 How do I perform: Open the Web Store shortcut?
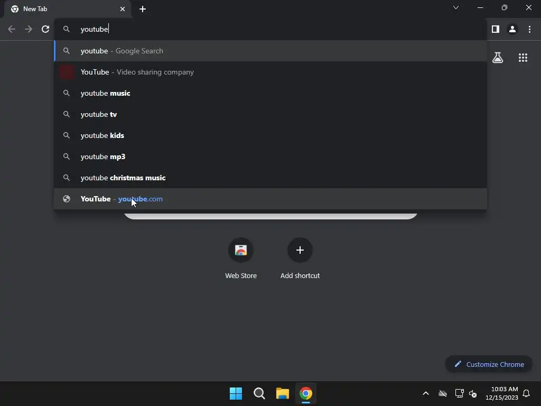point(241,259)
